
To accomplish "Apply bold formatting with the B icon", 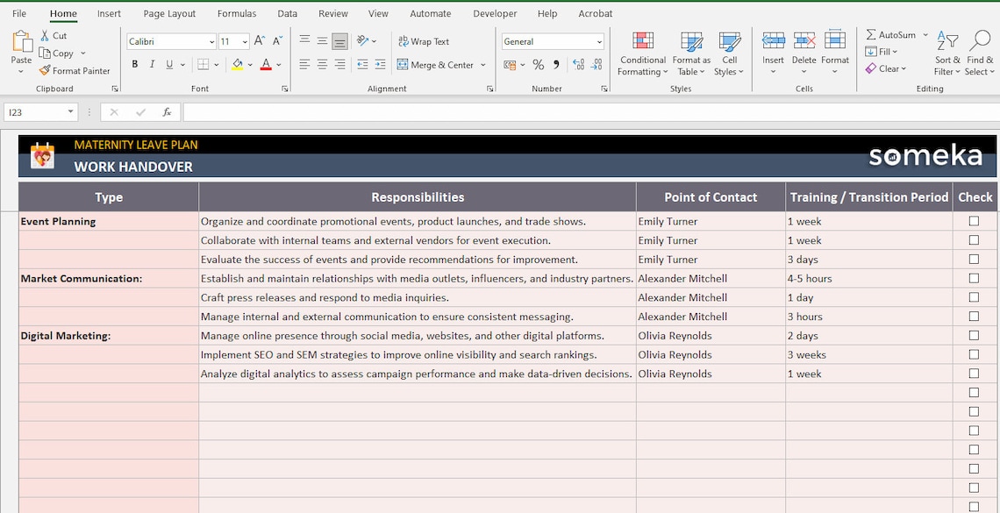I will point(134,64).
